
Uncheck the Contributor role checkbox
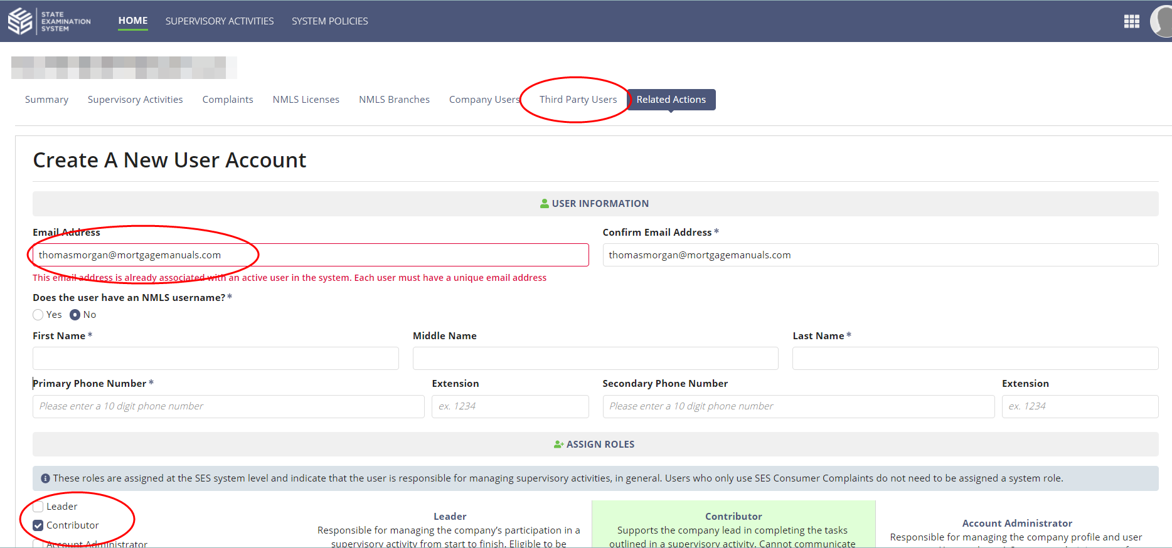pos(38,525)
